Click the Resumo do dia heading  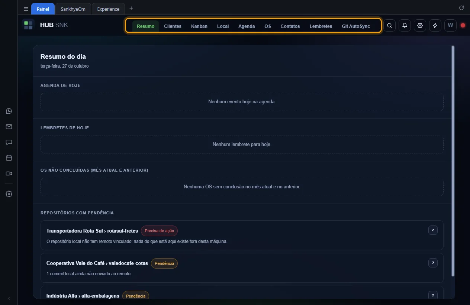[x=63, y=56]
